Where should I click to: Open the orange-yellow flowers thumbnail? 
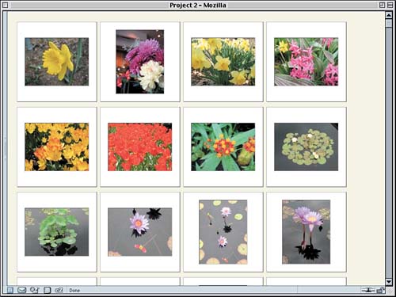point(57,147)
